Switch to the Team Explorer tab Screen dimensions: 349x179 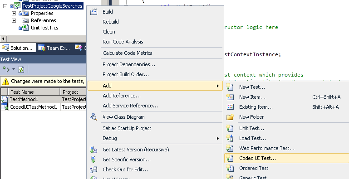[x=54, y=48]
